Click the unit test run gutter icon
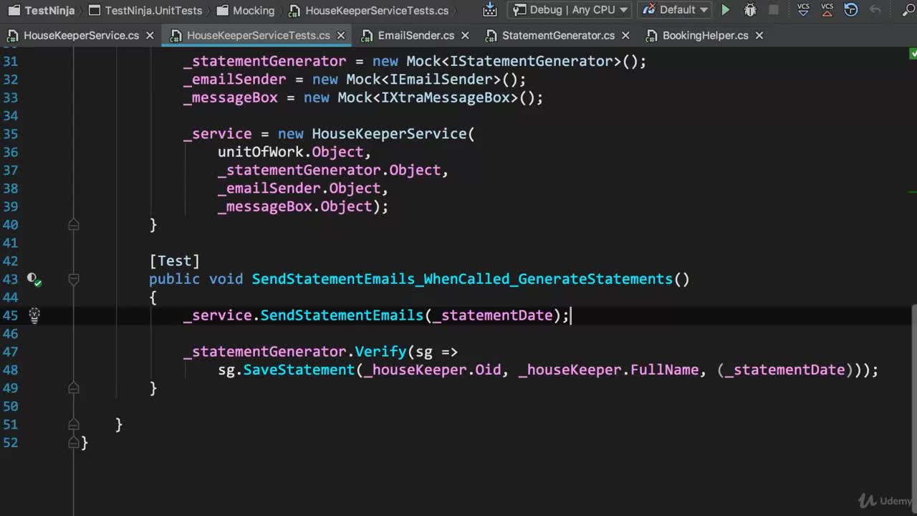Screen dimensions: 917x516 coord(34,279)
